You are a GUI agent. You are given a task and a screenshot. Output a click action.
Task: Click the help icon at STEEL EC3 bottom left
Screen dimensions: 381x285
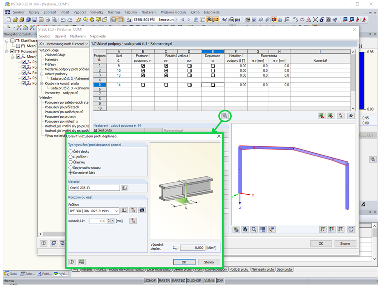[x=44, y=243]
